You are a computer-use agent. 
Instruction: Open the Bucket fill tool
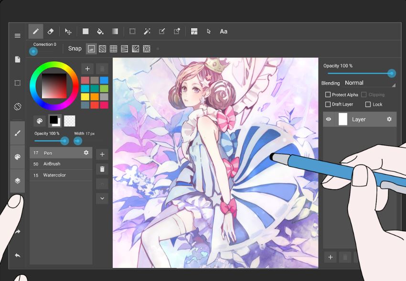point(100,31)
